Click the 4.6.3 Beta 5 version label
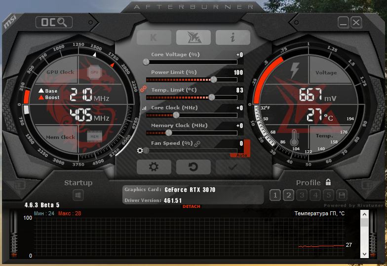 (x=42, y=205)
